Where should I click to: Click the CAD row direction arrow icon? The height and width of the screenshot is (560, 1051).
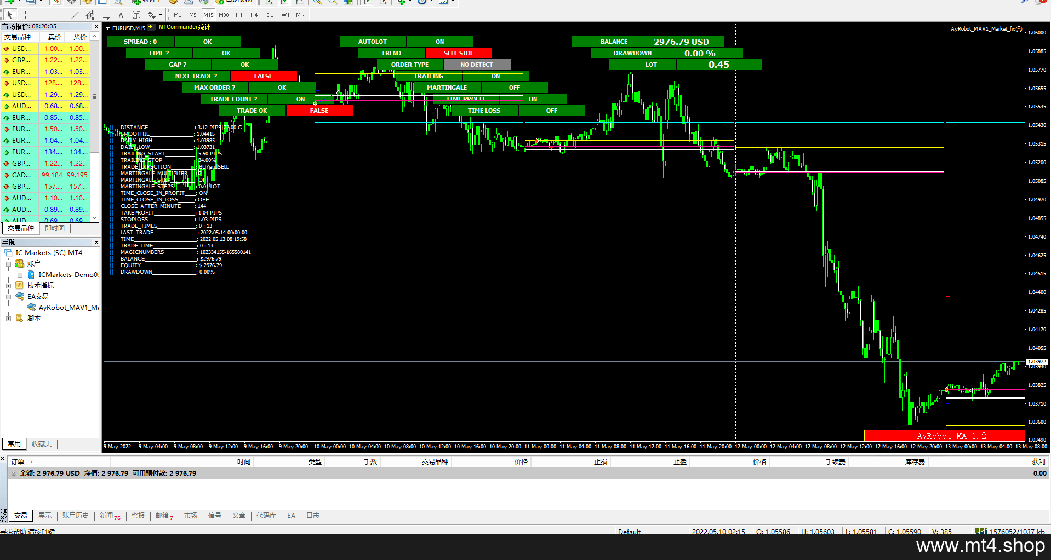[x=7, y=175]
